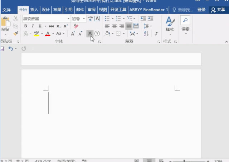Switch to the 引用 References tab

68,10
